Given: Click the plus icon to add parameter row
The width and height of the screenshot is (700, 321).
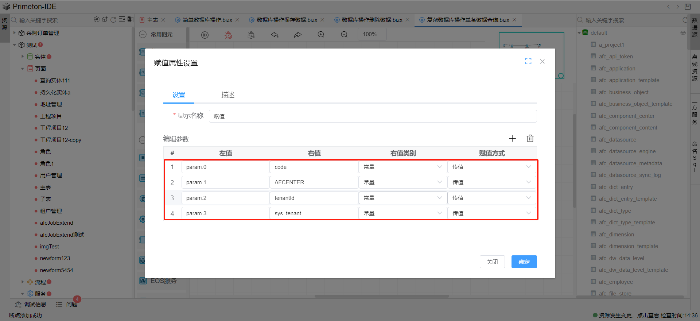Looking at the screenshot, I should 512,139.
